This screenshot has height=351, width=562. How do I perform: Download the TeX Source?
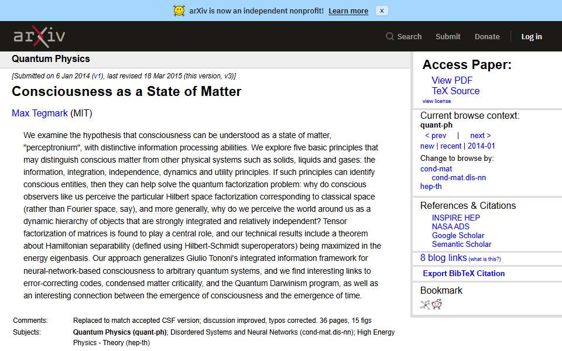[x=455, y=91]
